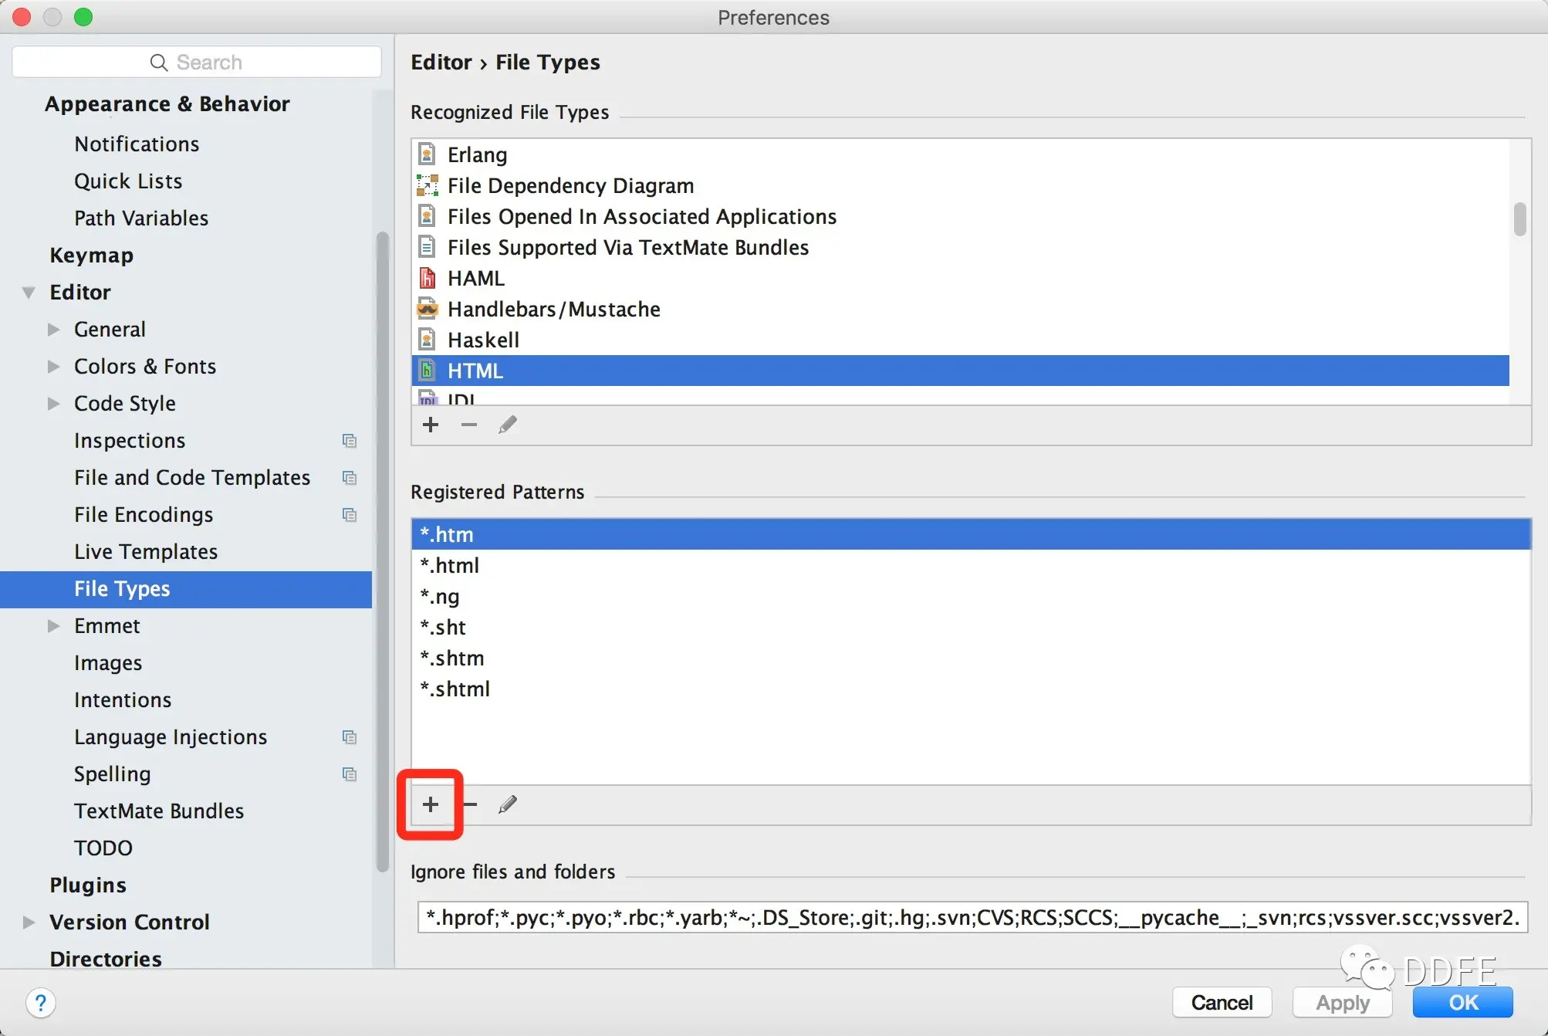This screenshot has width=1548, height=1036.
Task: Select Handlebars/Mustache file type
Action: coord(553,310)
